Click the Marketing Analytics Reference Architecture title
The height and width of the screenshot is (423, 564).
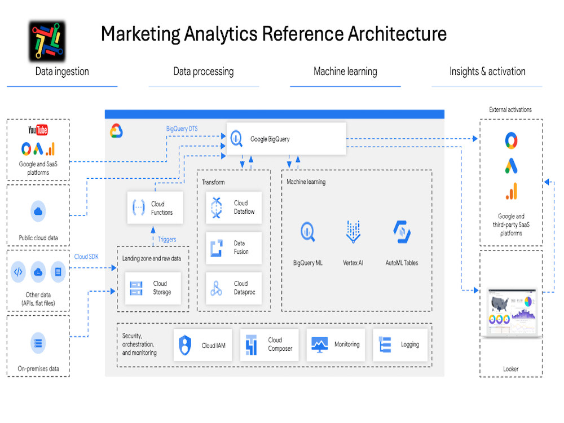(274, 34)
